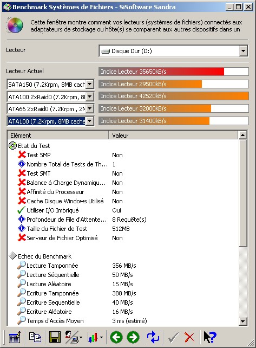Open the bar chart icon
Viewport: 256px width, 348px height.
point(93,337)
